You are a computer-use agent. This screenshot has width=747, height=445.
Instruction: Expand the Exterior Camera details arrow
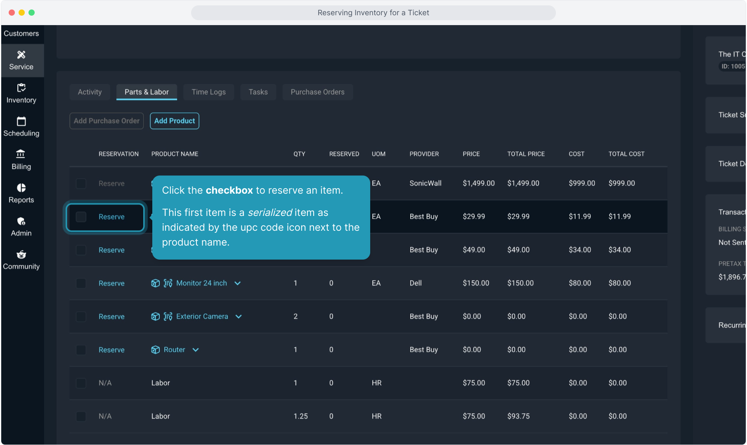click(x=239, y=316)
